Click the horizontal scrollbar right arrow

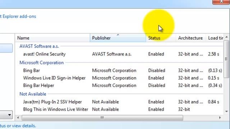220,118
